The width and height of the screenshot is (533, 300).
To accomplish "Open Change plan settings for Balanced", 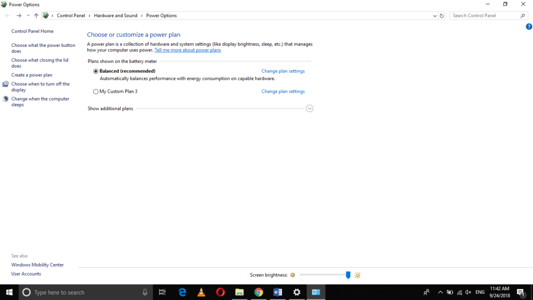I will (x=283, y=71).
